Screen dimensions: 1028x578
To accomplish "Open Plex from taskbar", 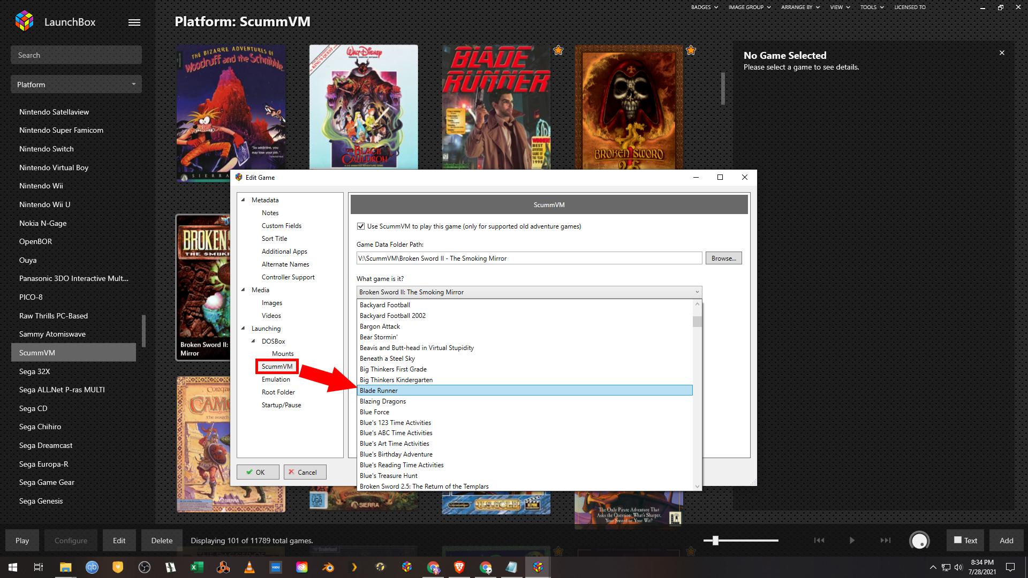I will tap(354, 567).
